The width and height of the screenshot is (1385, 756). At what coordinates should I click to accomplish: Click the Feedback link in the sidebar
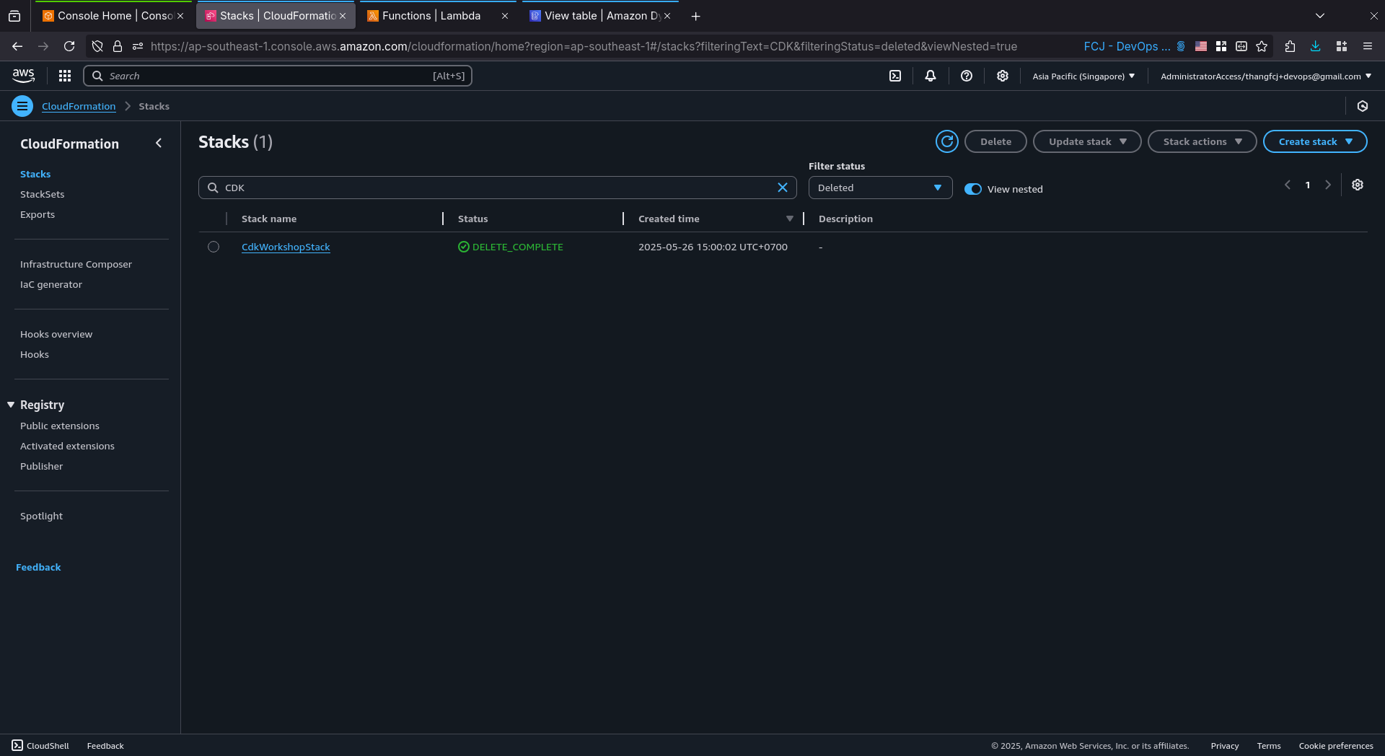(x=38, y=567)
